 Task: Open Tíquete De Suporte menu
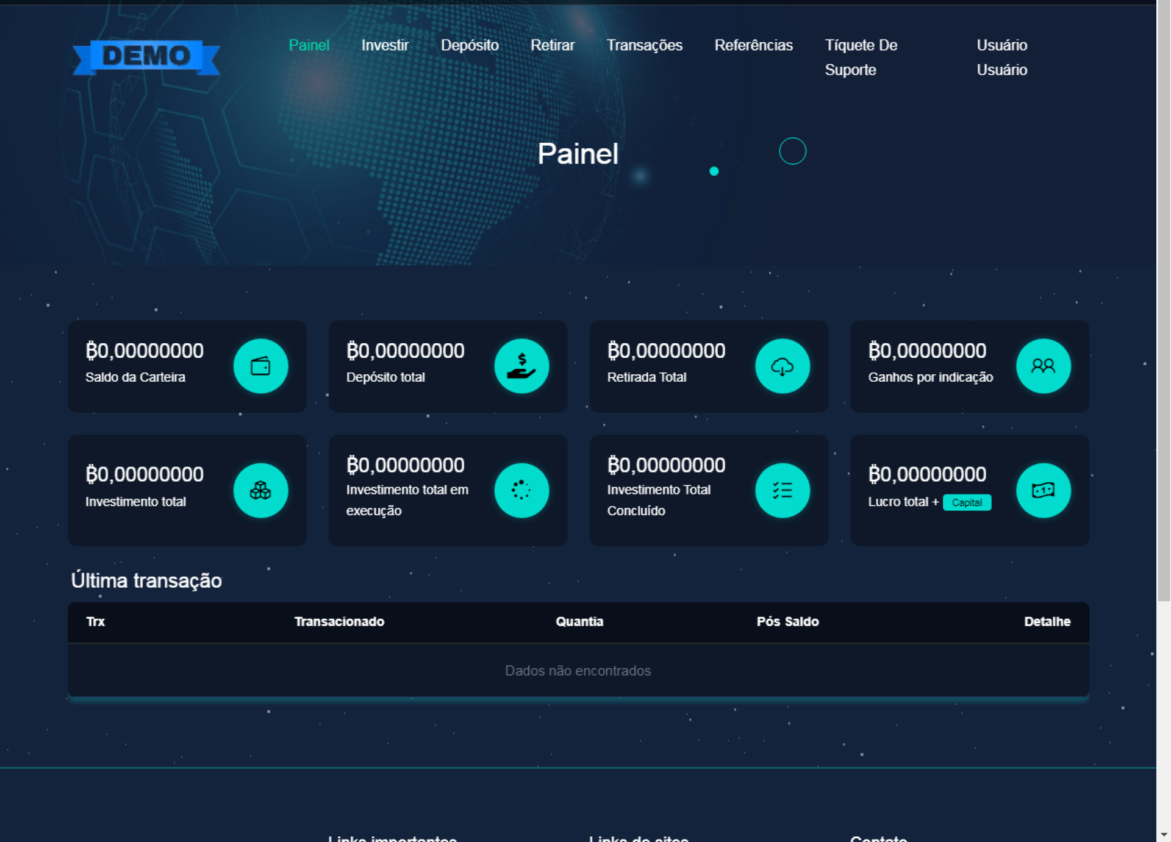pos(861,57)
